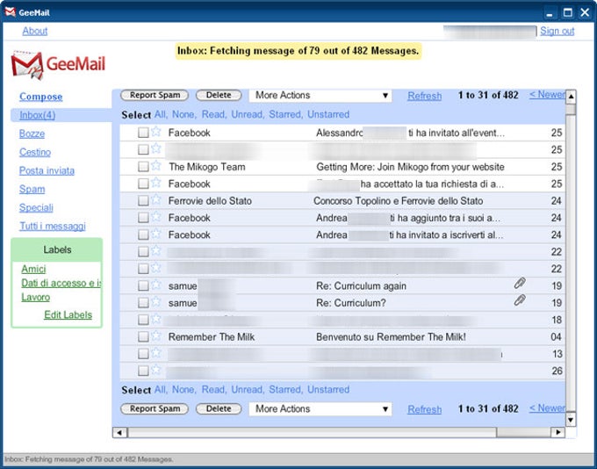597x469 pixels.
Task: Click horizontal scrollbar left arrow
Action: 120,432
